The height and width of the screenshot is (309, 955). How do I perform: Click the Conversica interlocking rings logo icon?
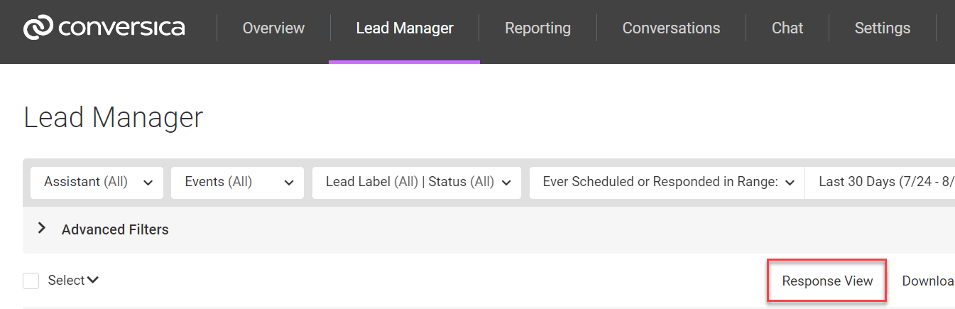(x=38, y=28)
